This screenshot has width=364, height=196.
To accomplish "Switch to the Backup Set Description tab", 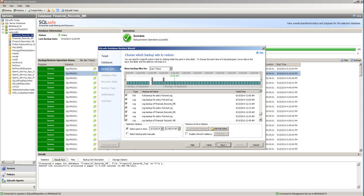I will coord(93,160).
